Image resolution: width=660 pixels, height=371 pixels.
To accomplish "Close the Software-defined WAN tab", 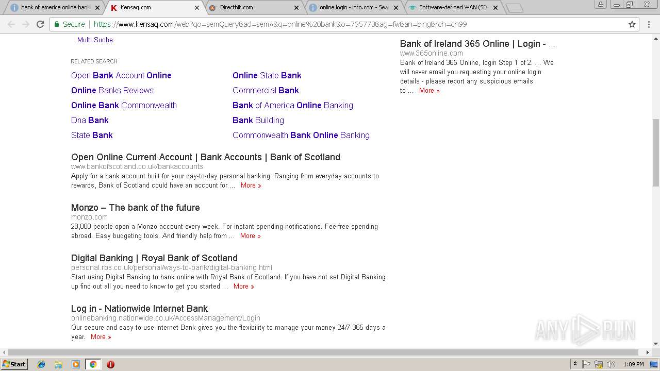I will (496, 8).
